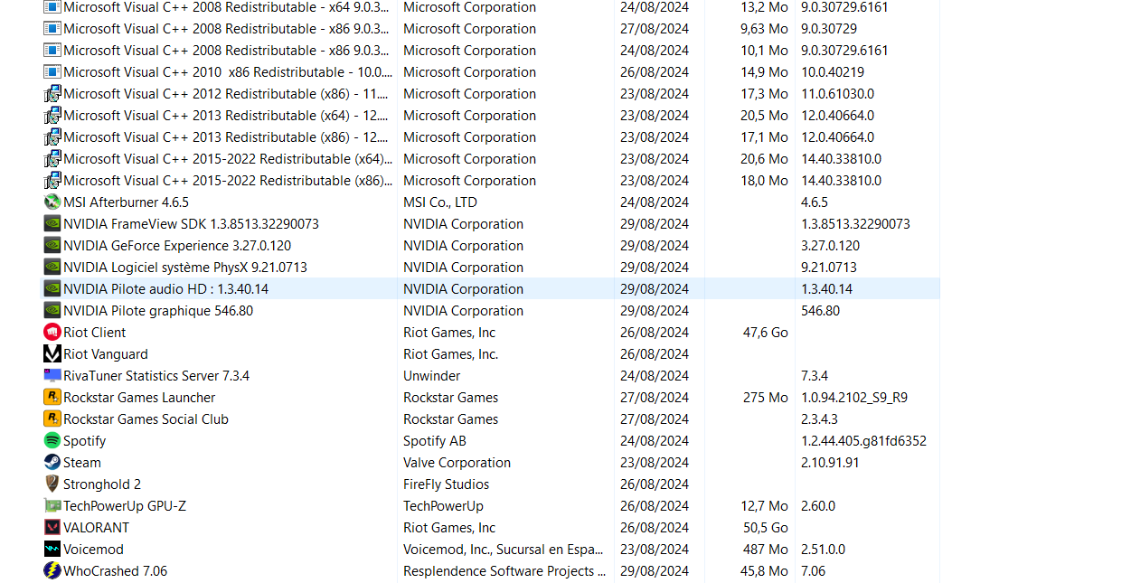Click the WhoCrashed 7.06 lightning icon
This screenshot has height=583, width=1131.
click(52, 571)
